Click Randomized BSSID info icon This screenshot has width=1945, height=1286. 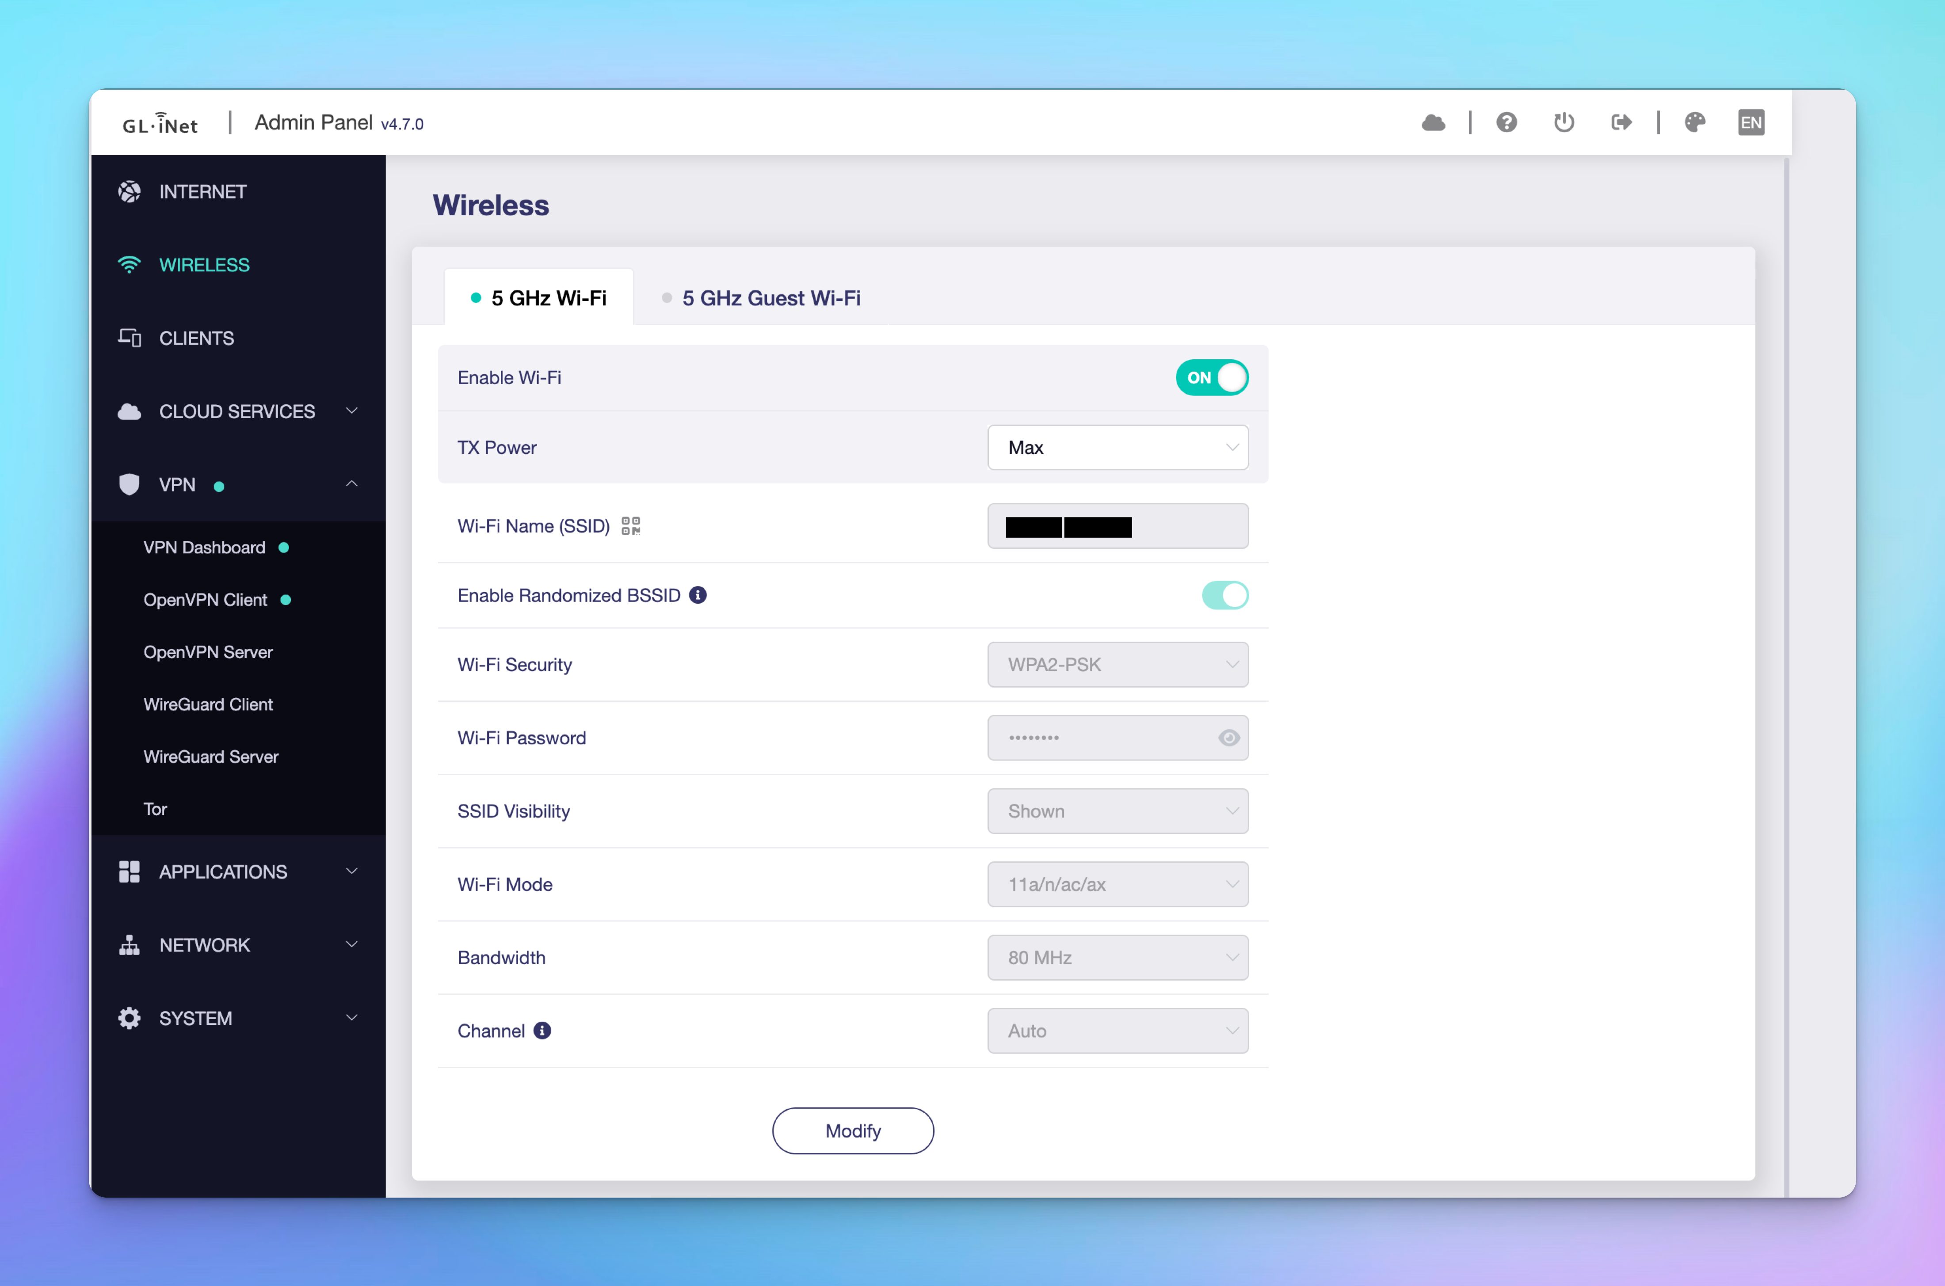pyautogui.click(x=698, y=595)
